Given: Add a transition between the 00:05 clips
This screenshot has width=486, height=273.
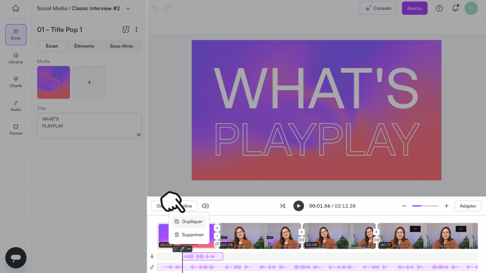Looking at the screenshot, I should pyautogui.click(x=301, y=240).
